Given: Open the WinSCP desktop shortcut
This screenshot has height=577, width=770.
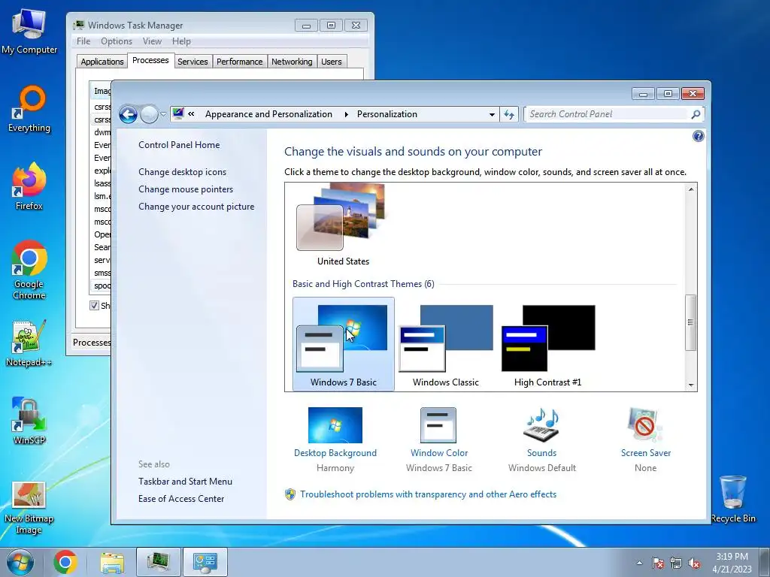Looking at the screenshot, I should [29, 421].
